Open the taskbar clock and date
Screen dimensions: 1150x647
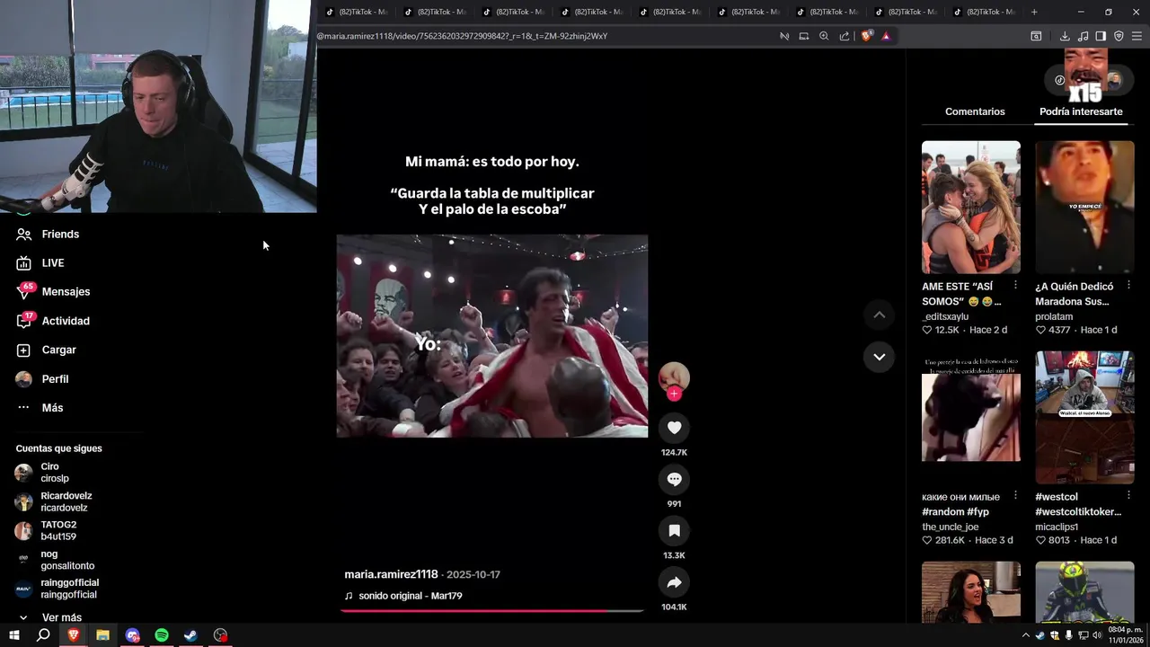click(x=1125, y=635)
